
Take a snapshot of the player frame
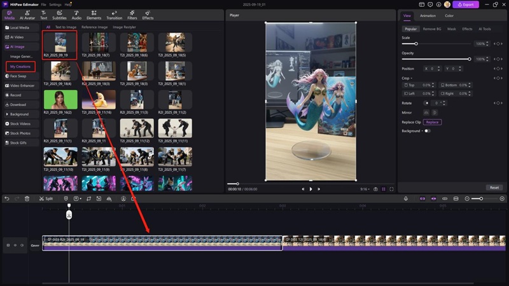tap(375, 189)
